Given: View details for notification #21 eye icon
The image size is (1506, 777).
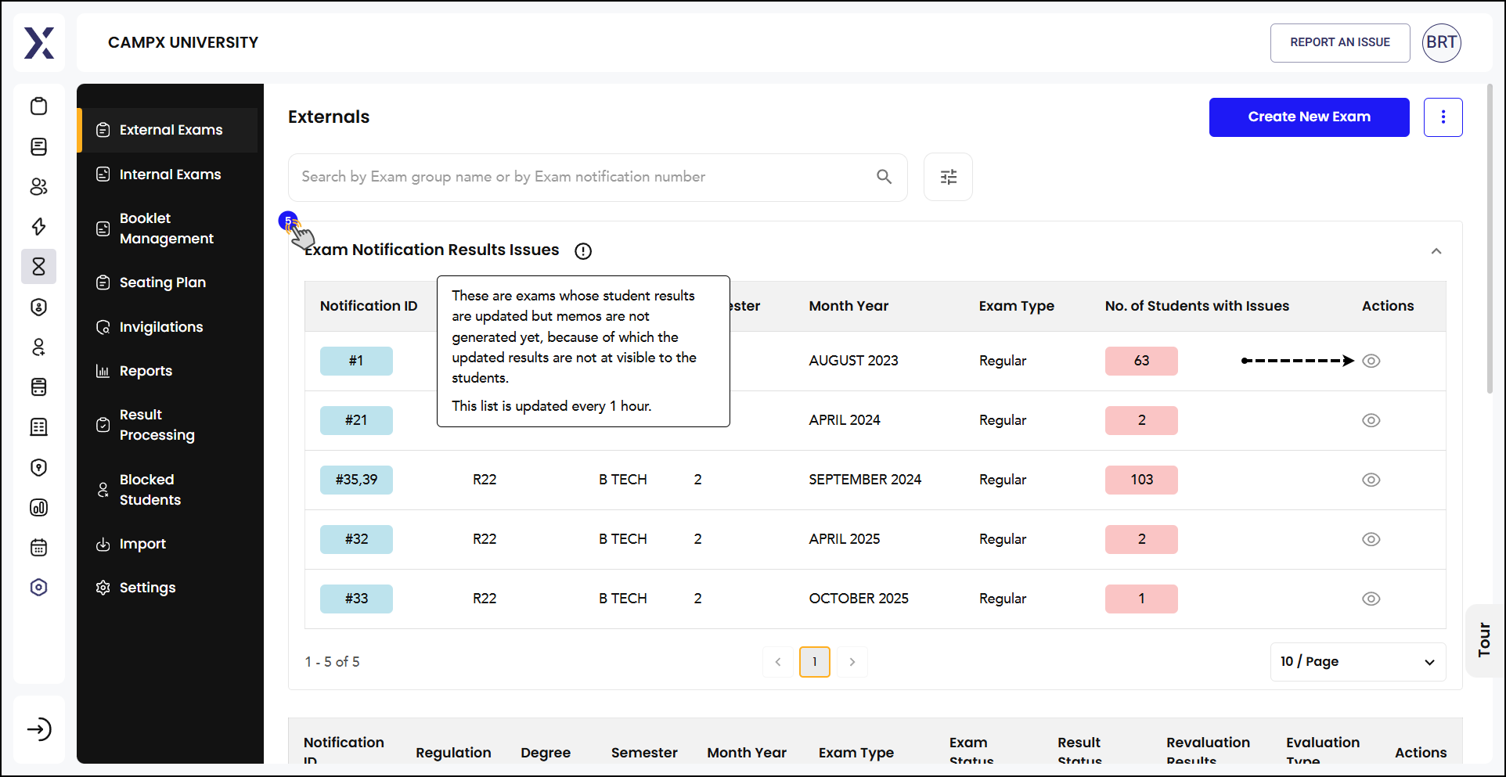Looking at the screenshot, I should (x=1371, y=420).
